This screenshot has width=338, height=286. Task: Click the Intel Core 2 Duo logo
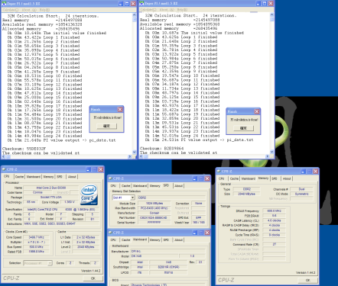89,195
